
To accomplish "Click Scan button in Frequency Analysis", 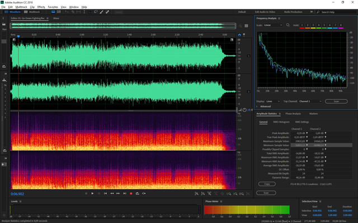I will coord(336,101).
